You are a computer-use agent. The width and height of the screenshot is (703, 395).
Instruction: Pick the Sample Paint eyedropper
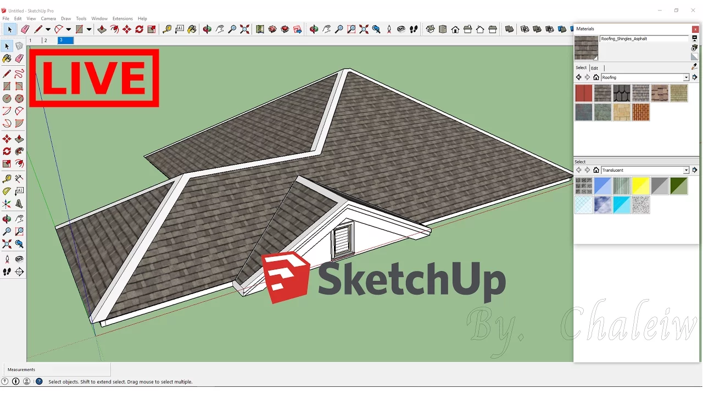pos(695,67)
